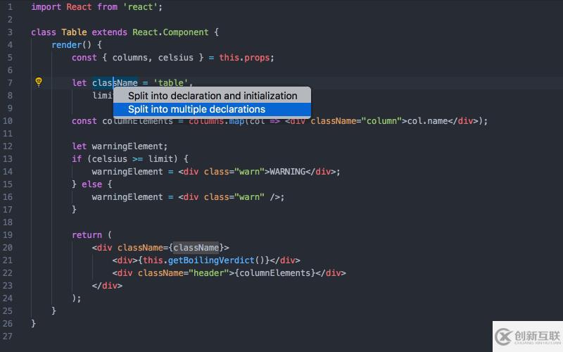
Task: Click 'celsius' in the line 5 destructuring
Action: tap(175, 58)
